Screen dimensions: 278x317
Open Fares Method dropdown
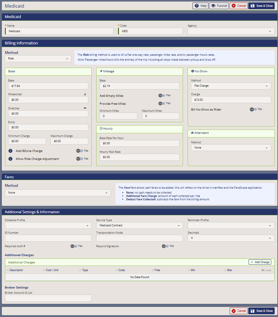58,193
